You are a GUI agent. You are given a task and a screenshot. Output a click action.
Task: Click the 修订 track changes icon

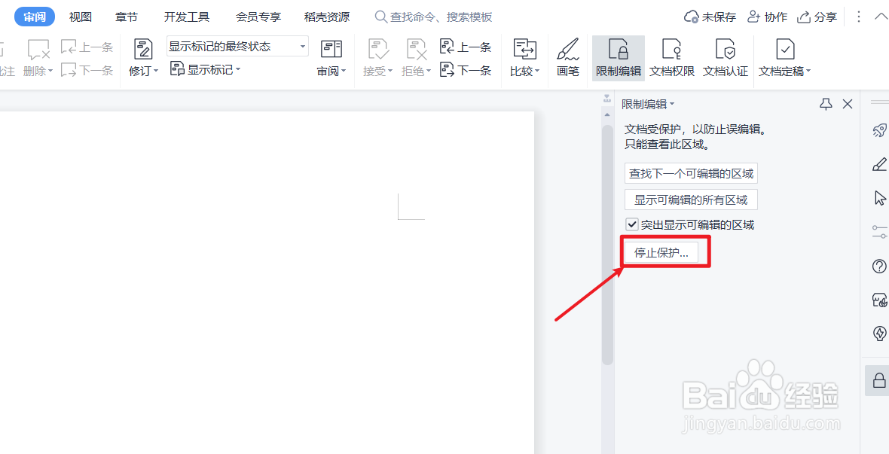(x=143, y=49)
